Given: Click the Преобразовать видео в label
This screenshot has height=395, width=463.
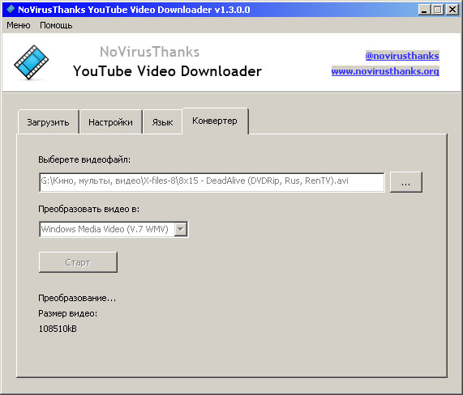Looking at the screenshot, I should (x=89, y=209).
